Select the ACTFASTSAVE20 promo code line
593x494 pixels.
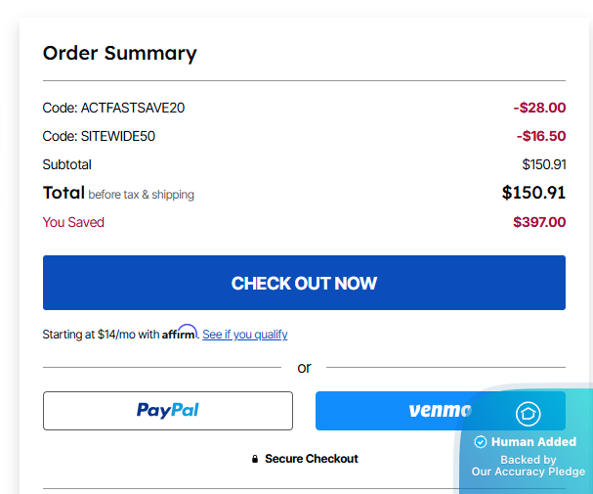(x=113, y=108)
